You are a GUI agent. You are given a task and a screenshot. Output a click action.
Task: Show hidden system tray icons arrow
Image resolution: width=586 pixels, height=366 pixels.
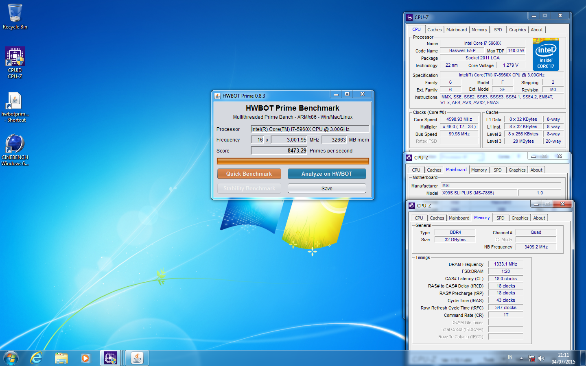click(521, 358)
